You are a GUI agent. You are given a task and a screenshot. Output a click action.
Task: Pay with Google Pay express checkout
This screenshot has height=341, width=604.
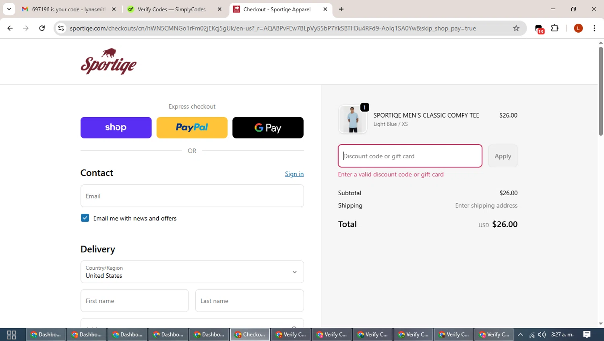coord(268,128)
